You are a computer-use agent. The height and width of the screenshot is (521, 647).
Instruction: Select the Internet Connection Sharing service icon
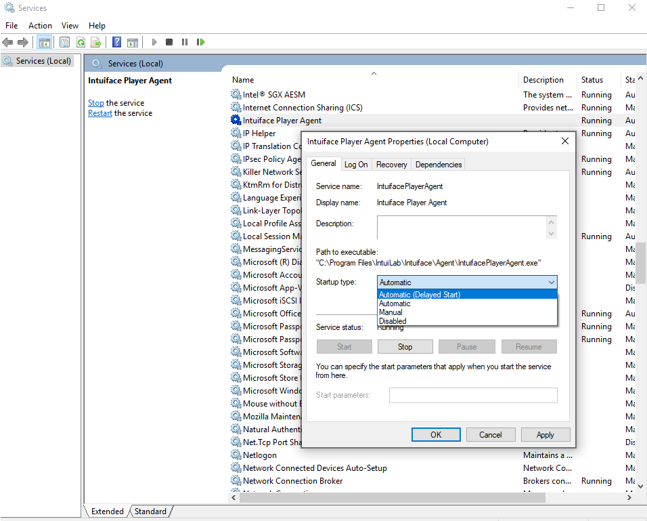click(x=236, y=107)
